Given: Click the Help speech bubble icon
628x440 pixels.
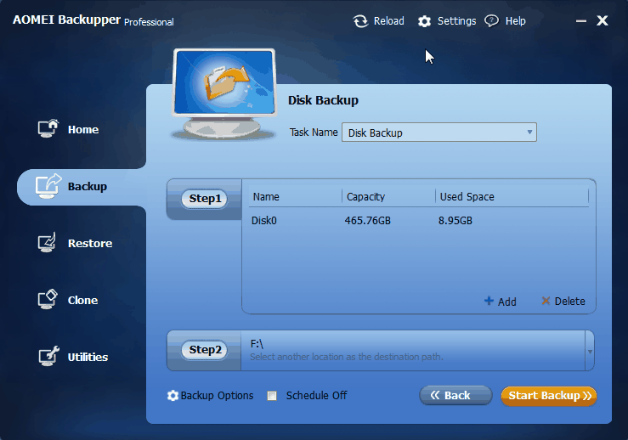Looking at the screenshot, I should 491,21.
